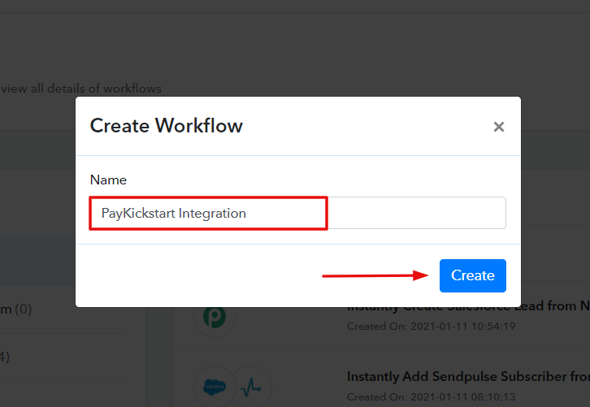
Task: Click the Name field label
Action: pyautogui.click(x=108, y=180)
